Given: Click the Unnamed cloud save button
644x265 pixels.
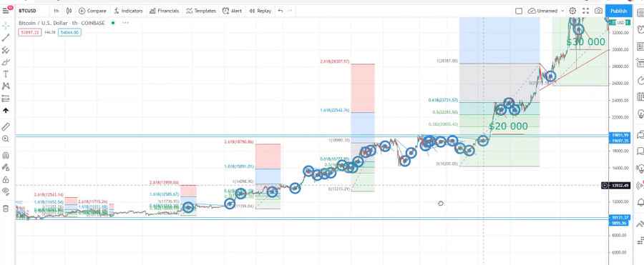Looking at the screenshot, I should click(543, 11).
